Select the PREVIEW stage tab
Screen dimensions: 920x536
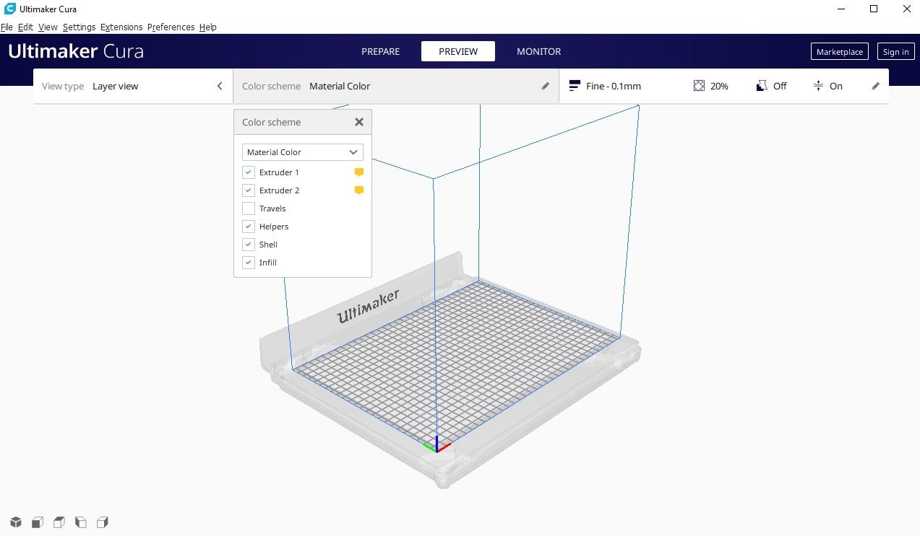(458, 51)
